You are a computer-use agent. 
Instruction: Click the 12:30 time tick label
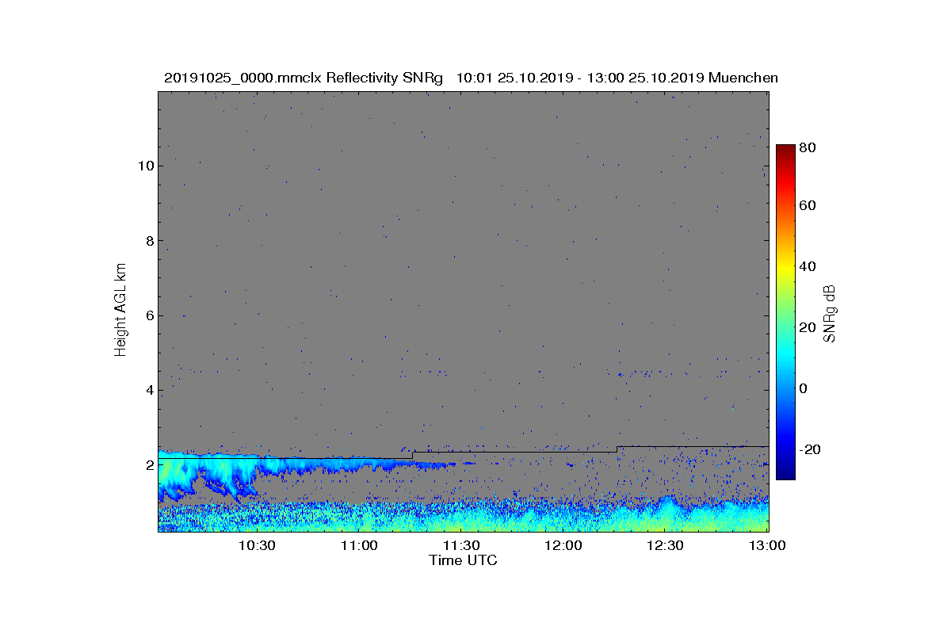pyautogui.click(x=666, y=546)
